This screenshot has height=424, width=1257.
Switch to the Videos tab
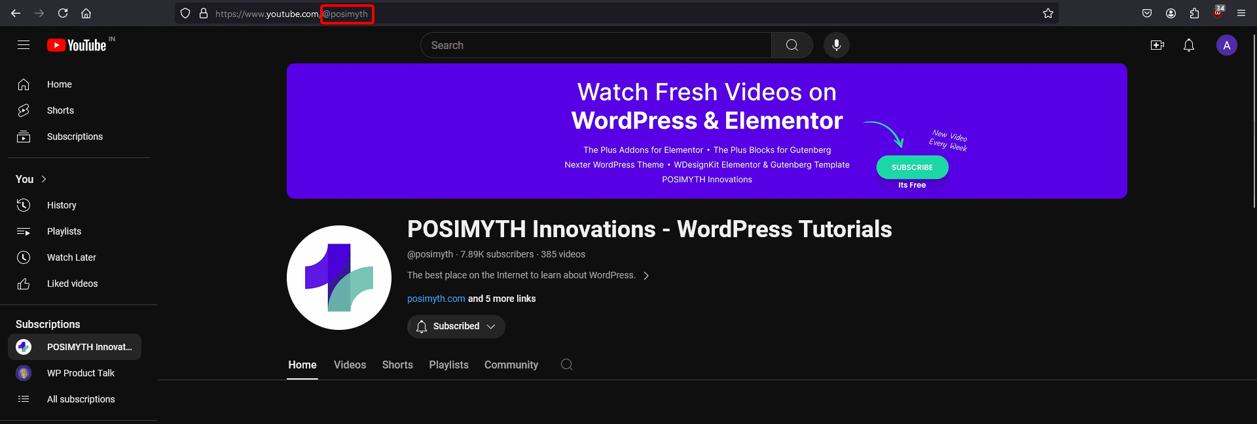click(x=350, y=365)
